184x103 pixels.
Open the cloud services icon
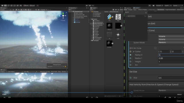tap(154, 5)
